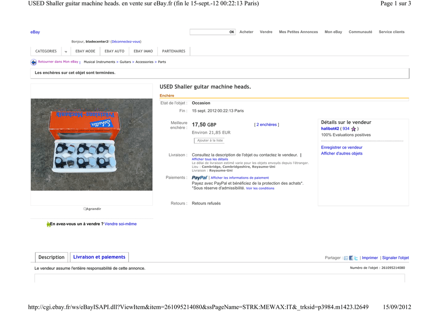Open Mon eBay menu item
This screenshot has width=440, height=311.
click(333, 32)
